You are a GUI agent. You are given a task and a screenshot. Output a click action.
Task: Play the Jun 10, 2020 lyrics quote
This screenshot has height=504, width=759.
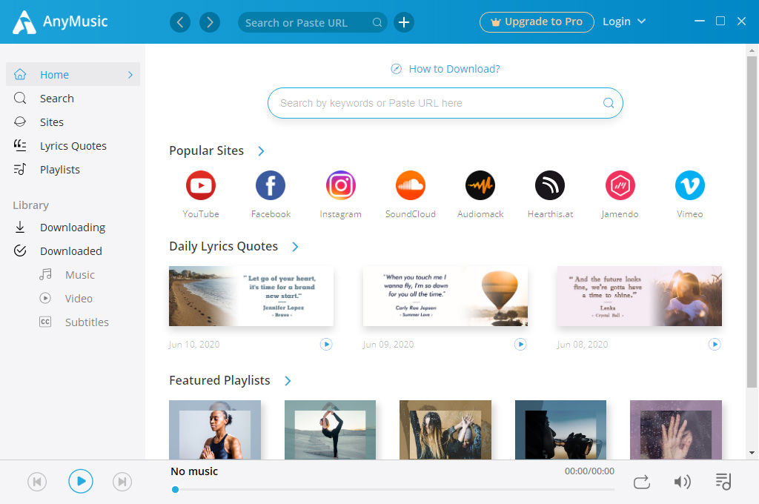coord(326,344)
